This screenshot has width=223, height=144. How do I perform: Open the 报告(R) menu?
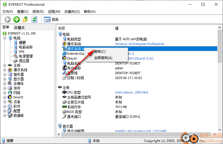click(38, 11)
